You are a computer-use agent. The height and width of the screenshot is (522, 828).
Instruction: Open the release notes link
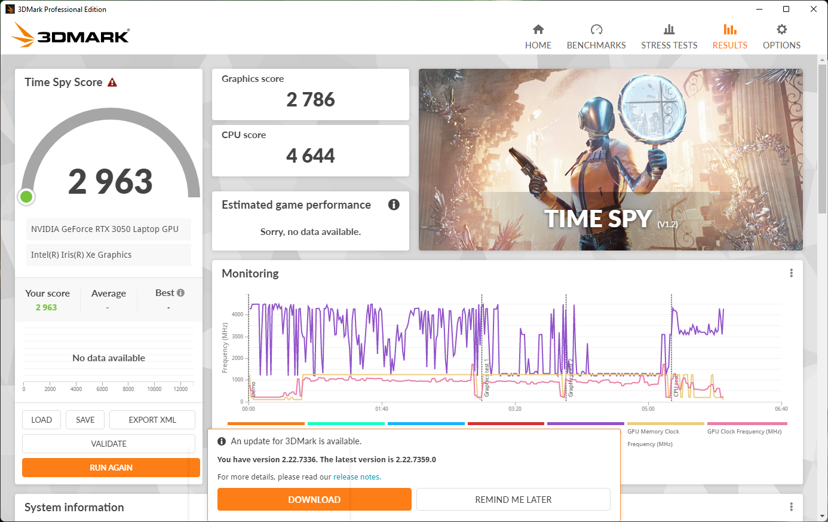coord(356,477)
